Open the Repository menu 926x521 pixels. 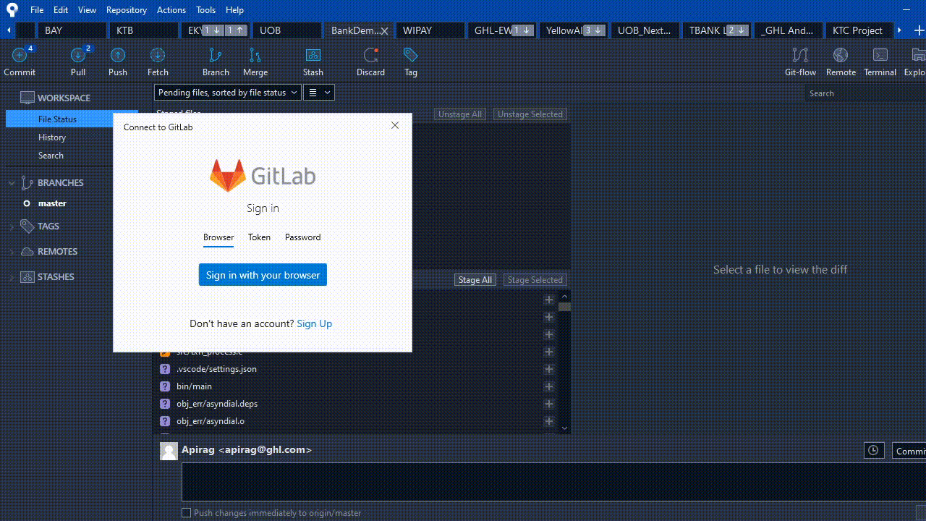pos(126,9)
